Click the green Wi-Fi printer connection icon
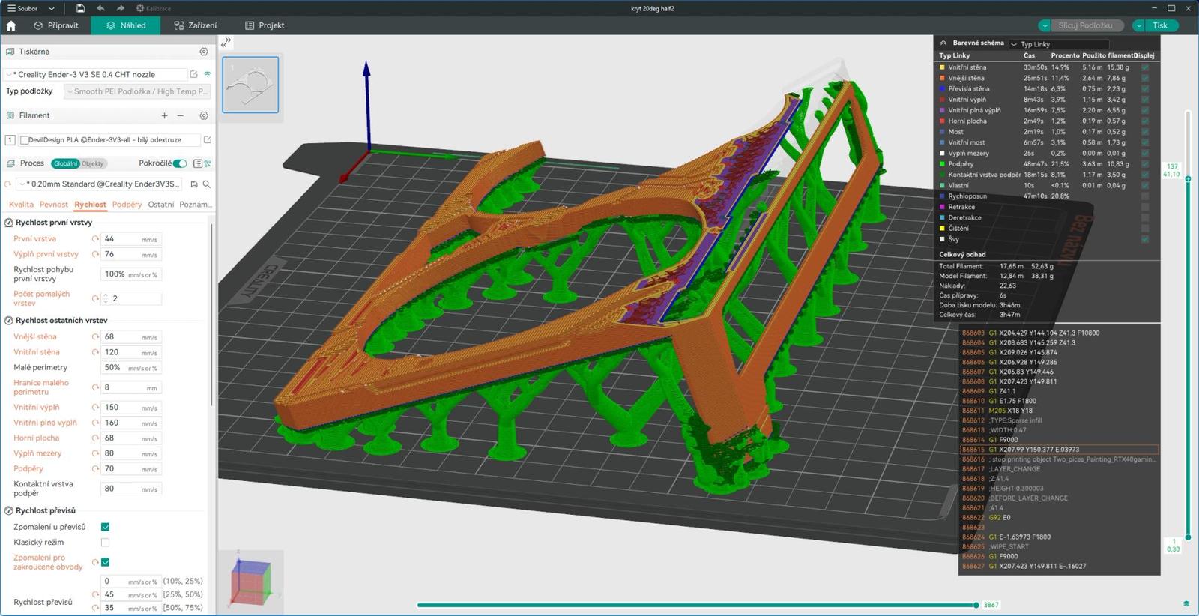This screenshot has width=1199, height=616. point(208,74)
